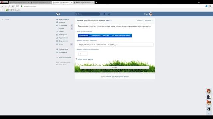Click the GIGABYTE bookmark icon

[7, 10]
